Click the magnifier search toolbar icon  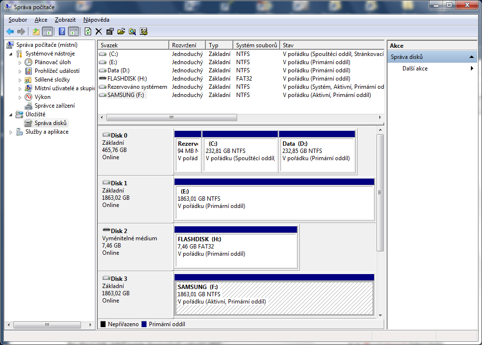pos(132,31)
